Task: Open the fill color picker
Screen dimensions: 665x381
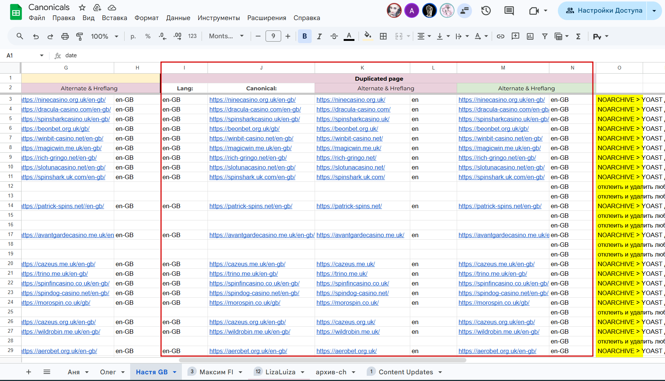Action: [367, 36]
